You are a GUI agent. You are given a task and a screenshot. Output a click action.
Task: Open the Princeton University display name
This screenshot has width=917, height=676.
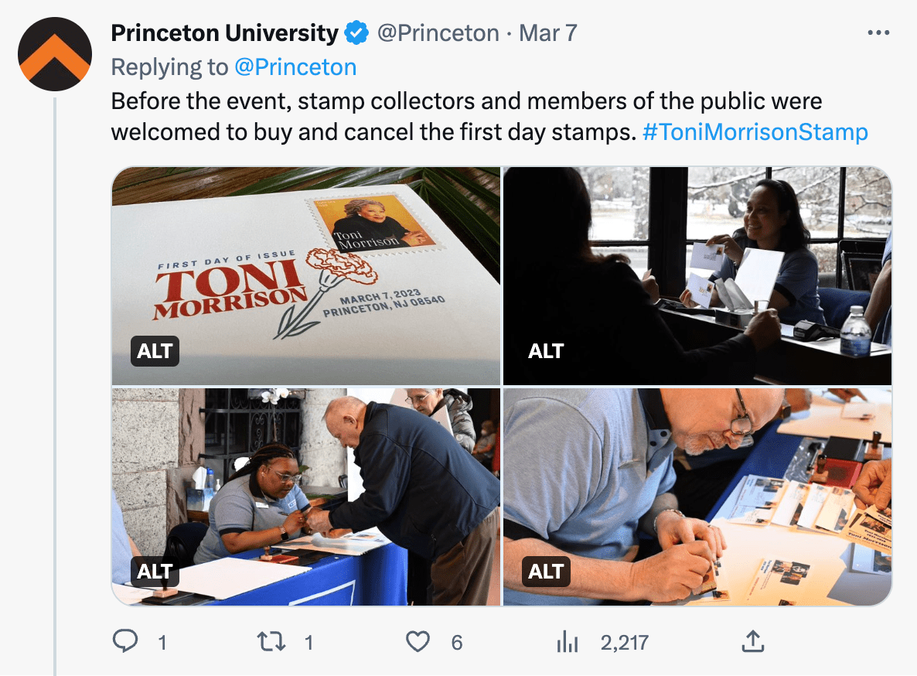pos(224,33)
